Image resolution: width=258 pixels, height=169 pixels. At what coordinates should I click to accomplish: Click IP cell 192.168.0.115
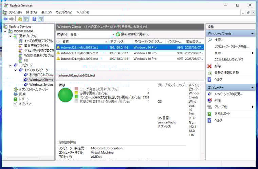(118, 59)
